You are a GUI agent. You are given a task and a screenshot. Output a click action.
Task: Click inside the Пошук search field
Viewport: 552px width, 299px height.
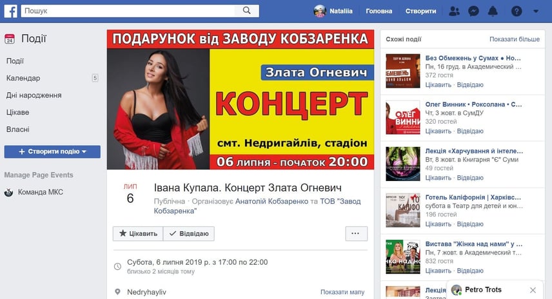128,11
